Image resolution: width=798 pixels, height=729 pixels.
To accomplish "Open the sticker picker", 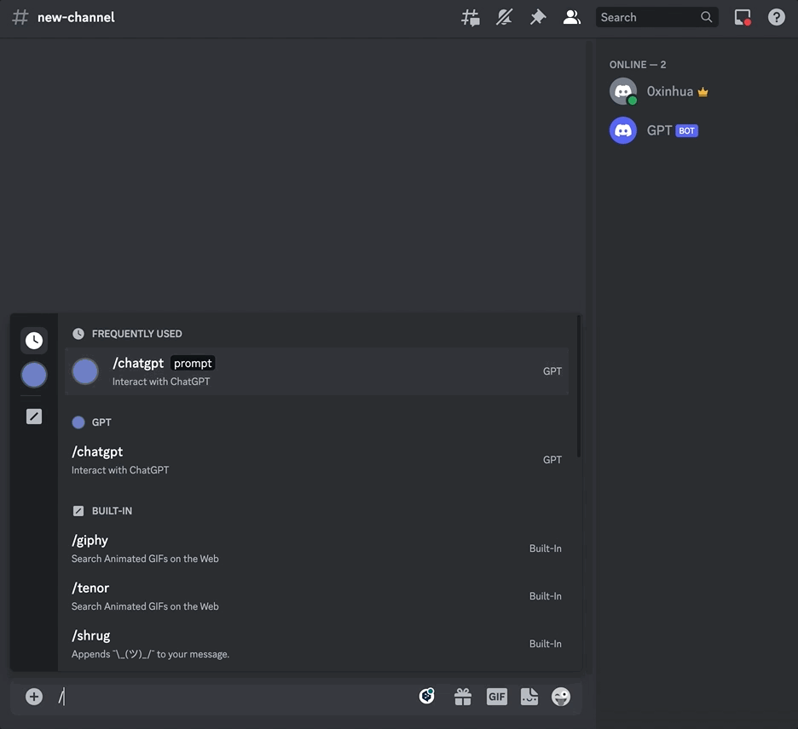I will click(529, 697).
